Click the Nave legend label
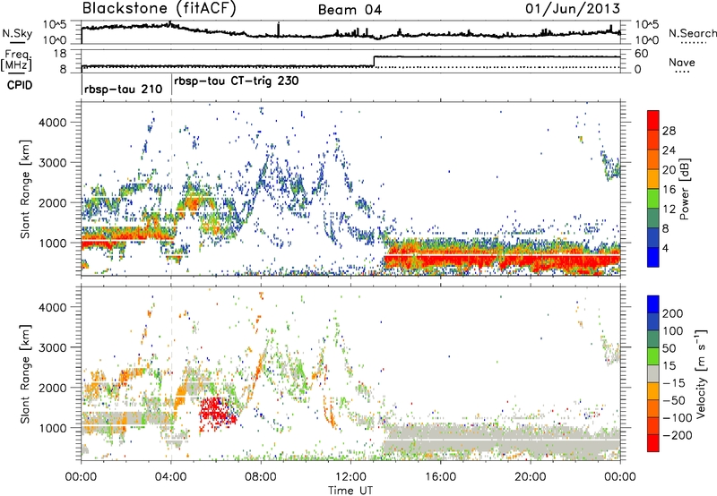This screenshot has height=496, width=717. coord(682,62)
